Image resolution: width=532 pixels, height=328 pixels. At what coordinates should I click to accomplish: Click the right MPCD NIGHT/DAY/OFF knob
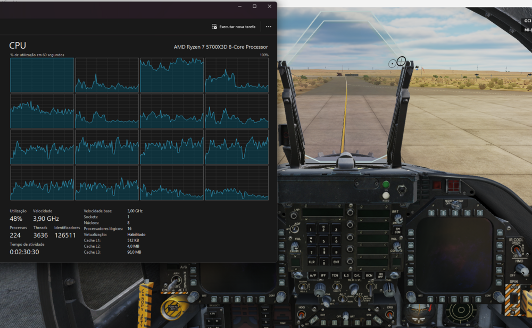point(455,205)
